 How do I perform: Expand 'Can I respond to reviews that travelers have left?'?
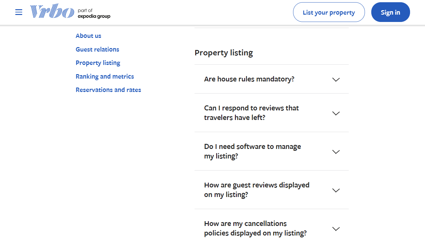[x=251, y=113]
